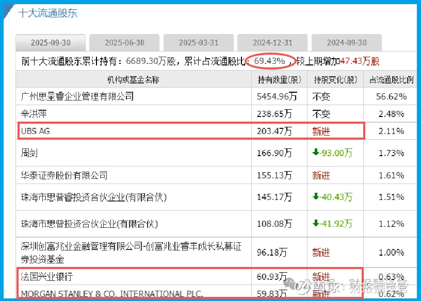The image size is (421, 301).
Task: Click the circled 69.43% ratio figure
Action: 269,61
